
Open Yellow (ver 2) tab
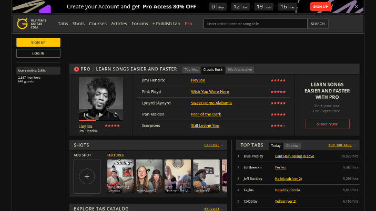pos(286,201)
